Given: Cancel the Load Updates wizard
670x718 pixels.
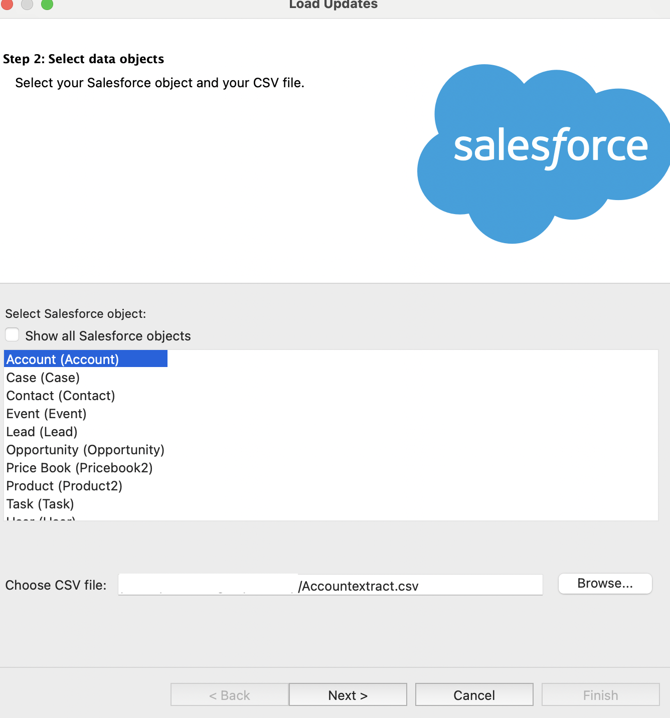Looking at the screenshot, I should pyautogui.click(x=474, y=694).
